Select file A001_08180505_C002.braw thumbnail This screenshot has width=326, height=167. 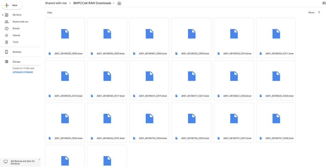click(x=65, y=34)
